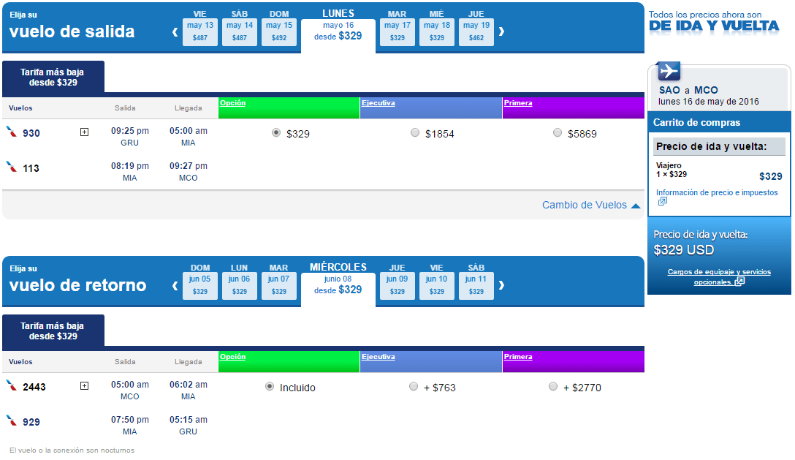Image resolution: width=795 pixels, height=460 pixels.
Task: Show later return dates with right arrow
Action: [x=501, y=285]
